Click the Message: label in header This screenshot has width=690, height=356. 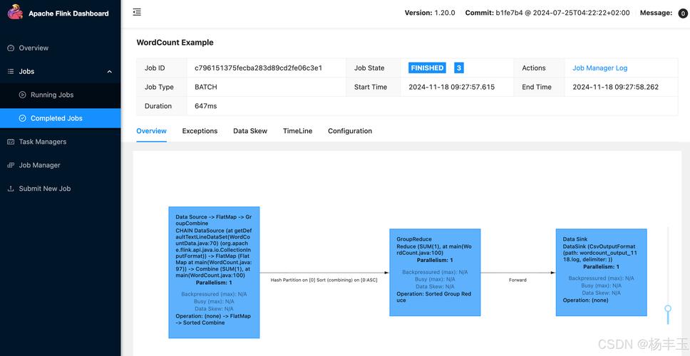pyautogui.click(x=656, y=14)
